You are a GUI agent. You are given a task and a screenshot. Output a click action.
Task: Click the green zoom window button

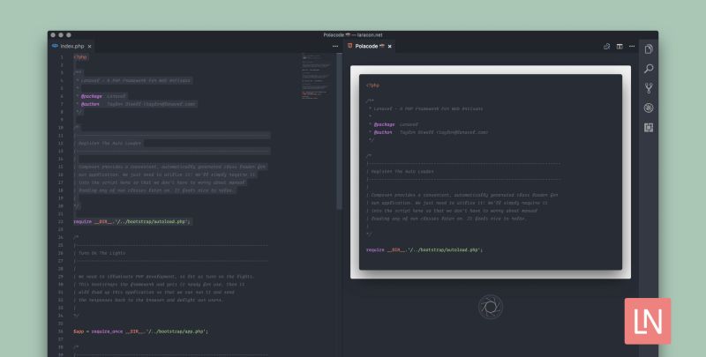(69, 35)
